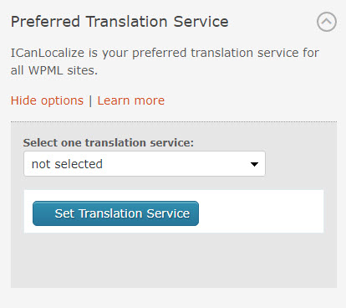Click the pipe separator between the links

[90, 100]
